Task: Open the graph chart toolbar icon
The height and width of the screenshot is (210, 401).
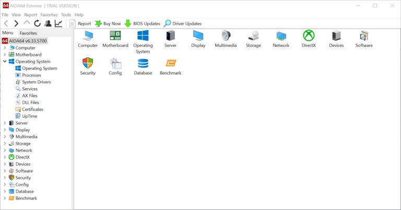Action: coord(58,23)
